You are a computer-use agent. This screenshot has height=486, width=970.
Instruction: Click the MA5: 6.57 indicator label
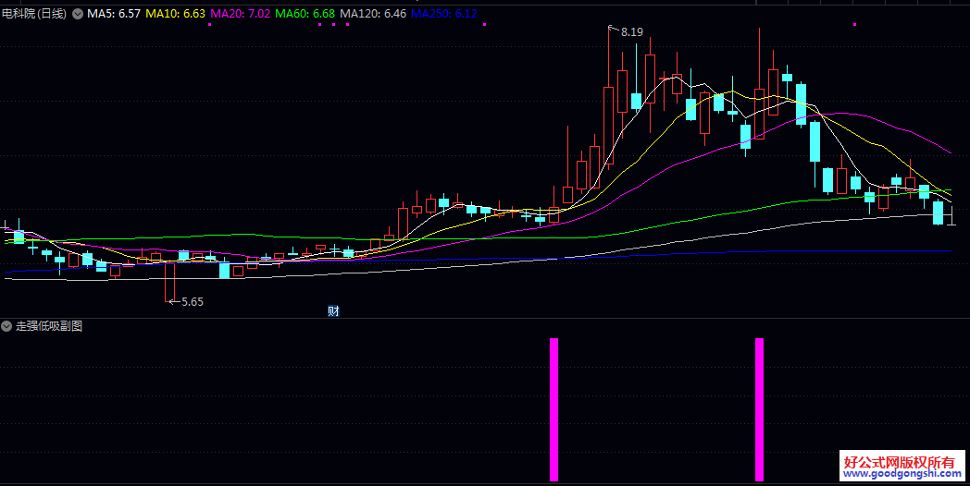pos(114,14)
